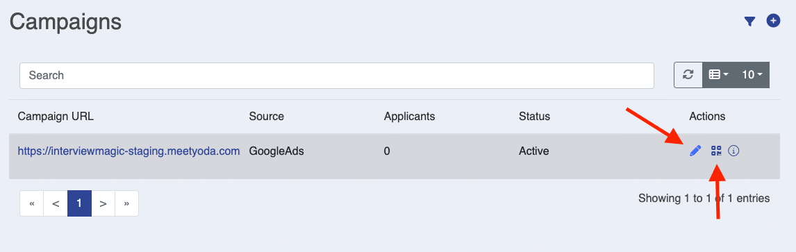Add a new campaign with plus icon
The height and width of the screenshot is (252, 796).
click(x=773, y=21)
